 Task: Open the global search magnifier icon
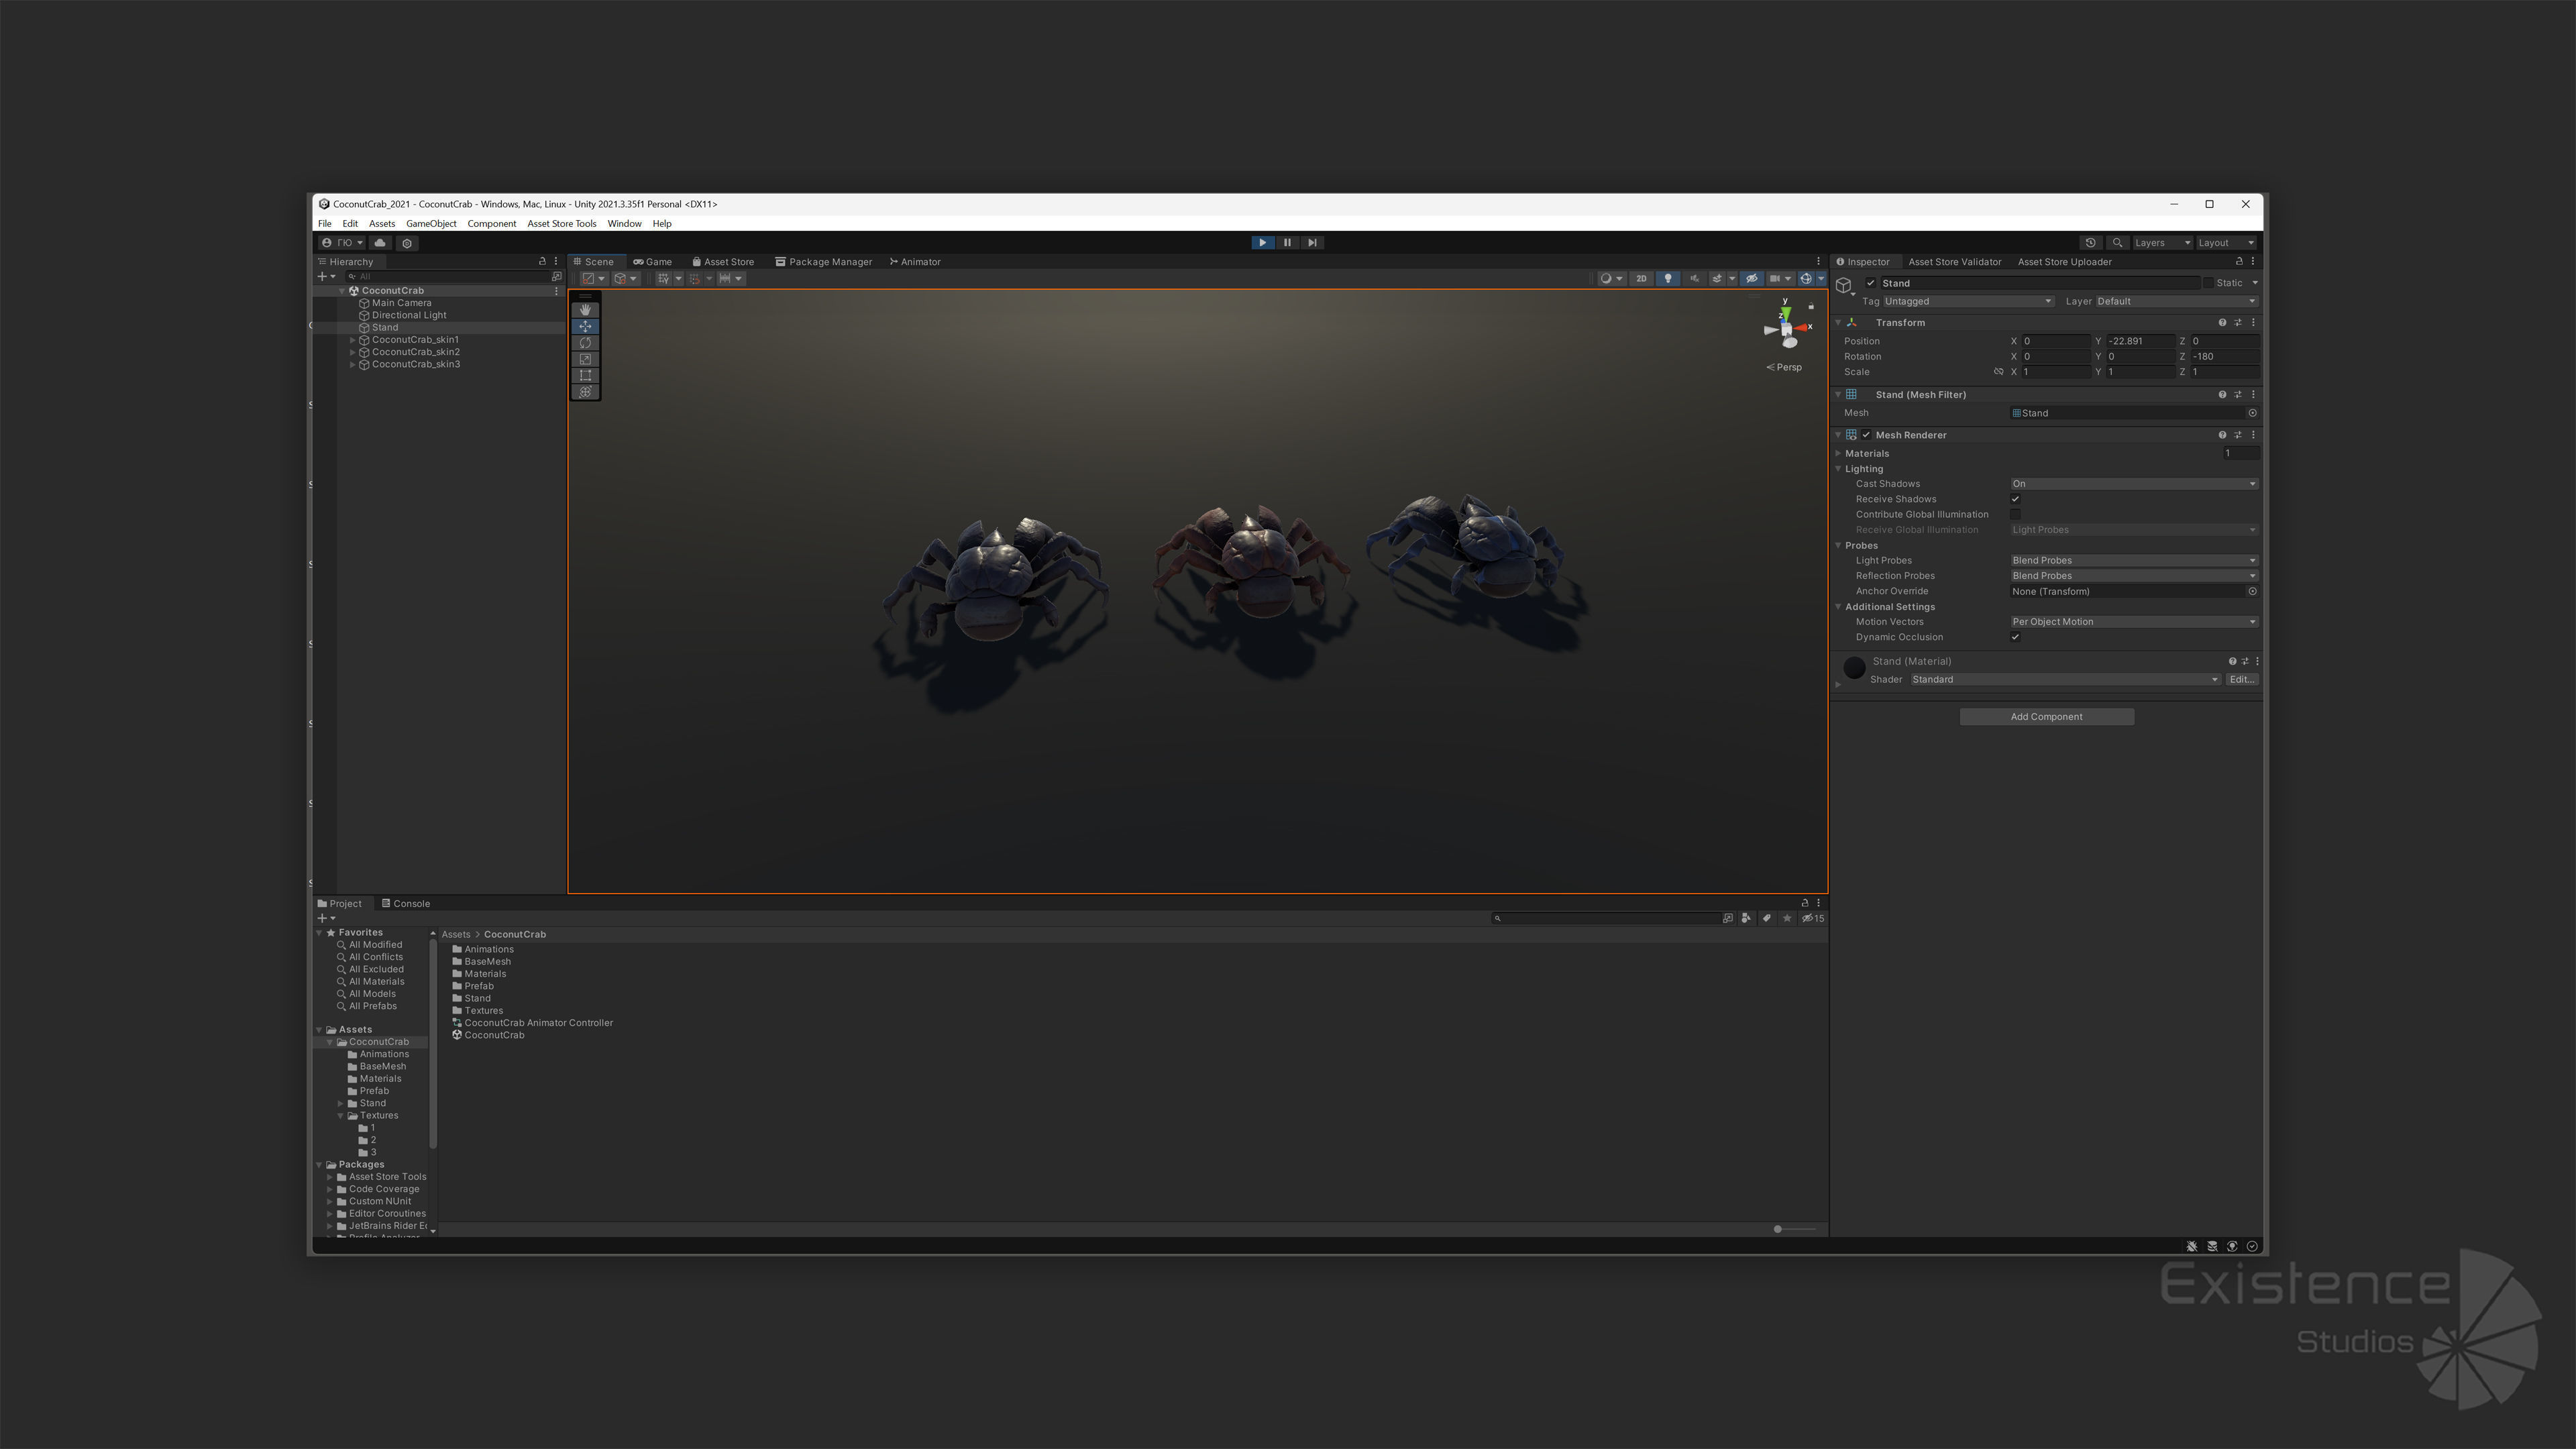click(x=2117, y=243)
